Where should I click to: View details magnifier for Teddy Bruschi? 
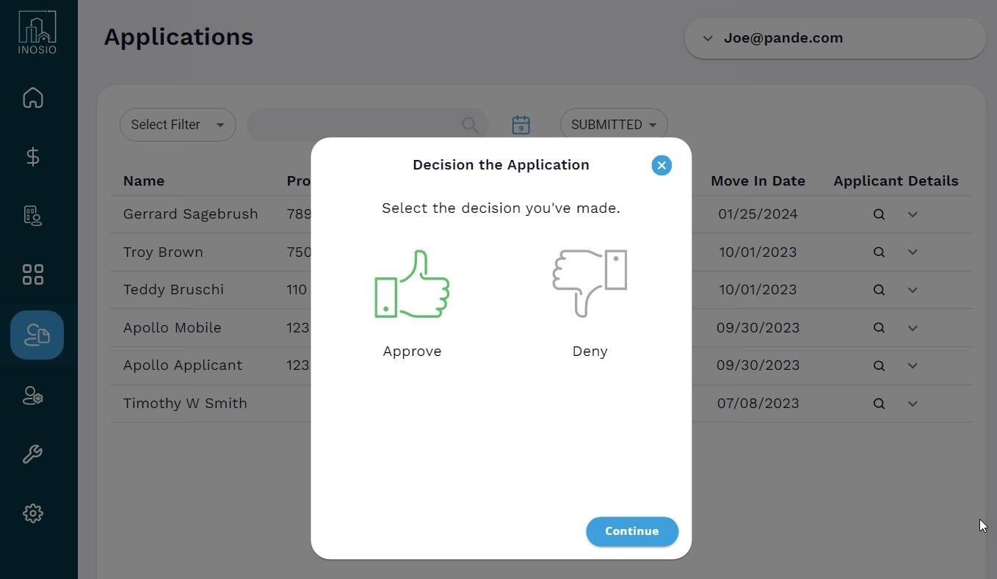tap(879, 290)
